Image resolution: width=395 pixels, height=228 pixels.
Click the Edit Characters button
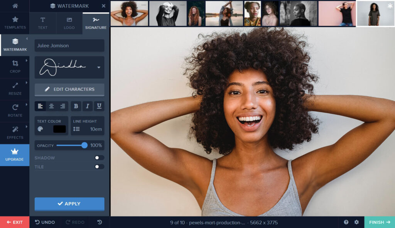point(69,89)
